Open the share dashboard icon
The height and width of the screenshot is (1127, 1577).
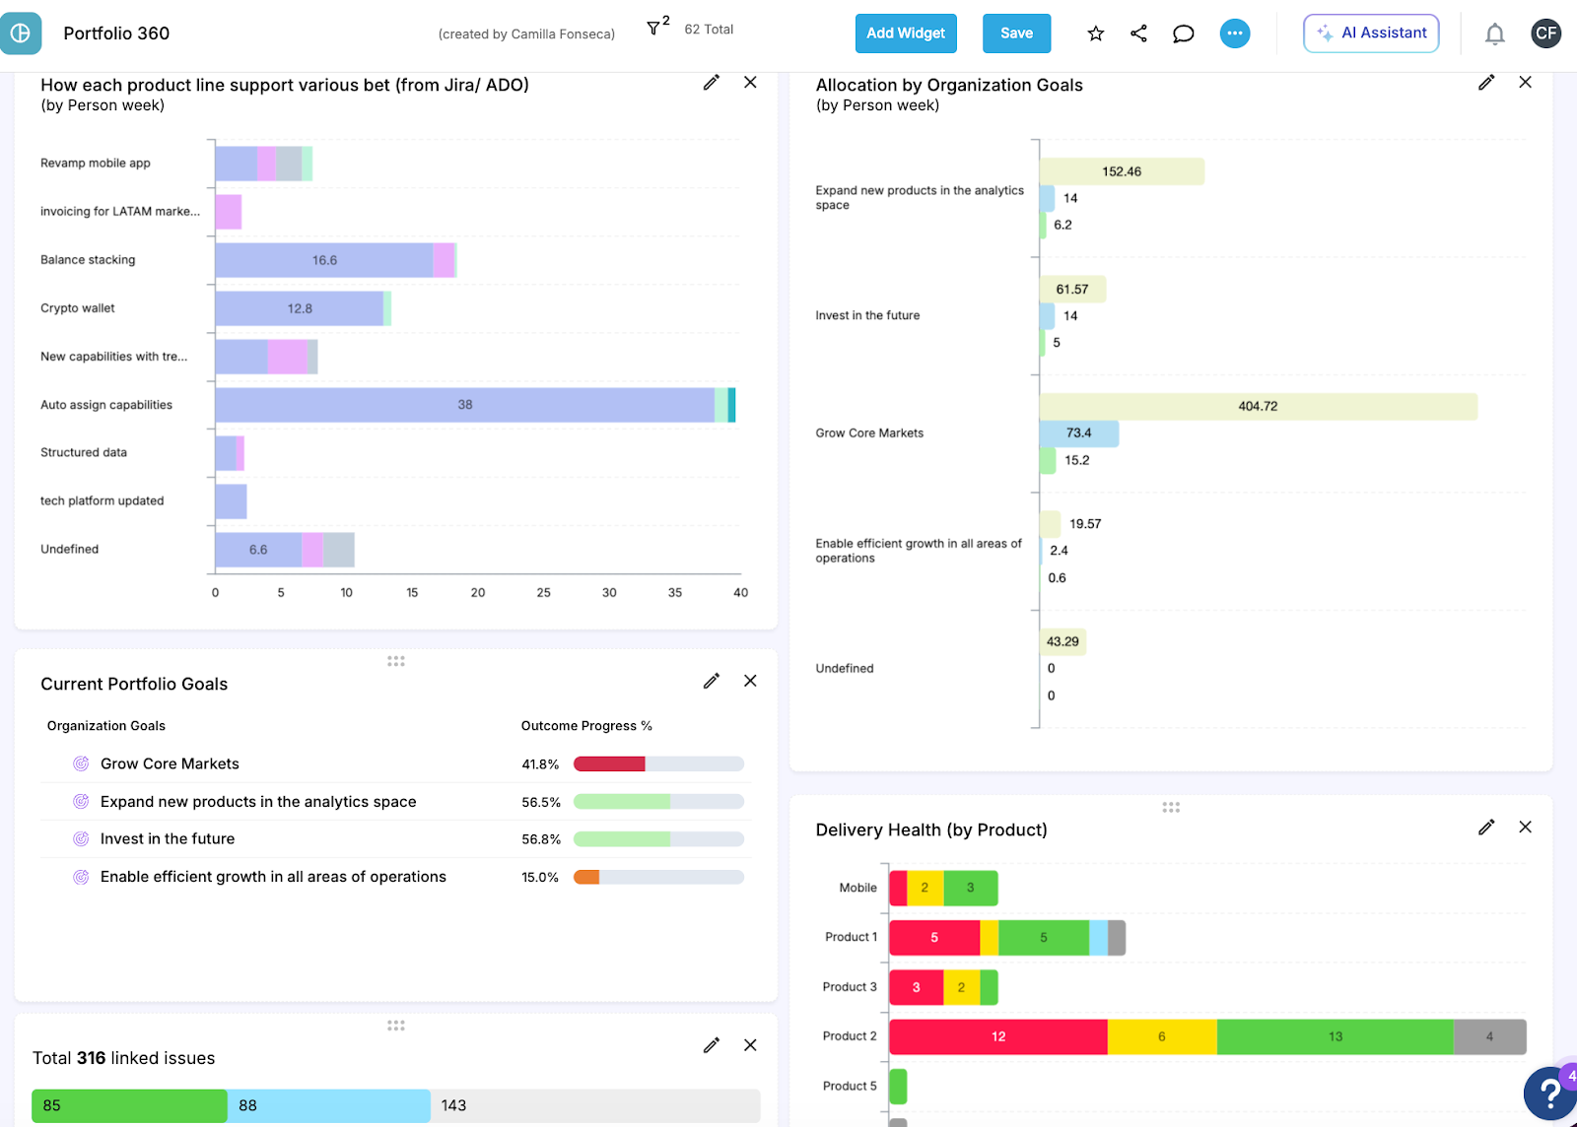(x=1138, y=33)
